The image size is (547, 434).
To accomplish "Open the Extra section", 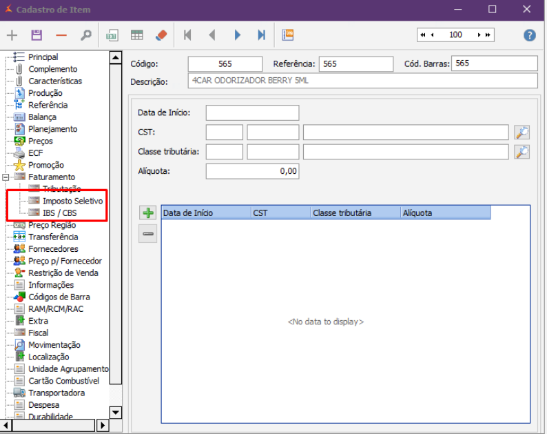I will [39, 321].
